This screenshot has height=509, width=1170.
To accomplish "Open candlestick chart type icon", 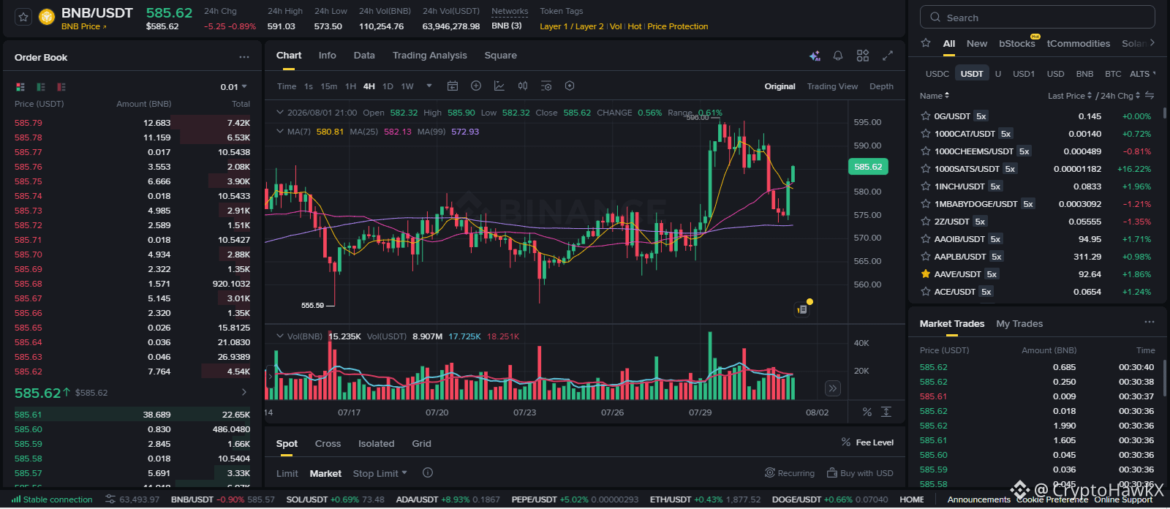I will [x=523, y=86].
